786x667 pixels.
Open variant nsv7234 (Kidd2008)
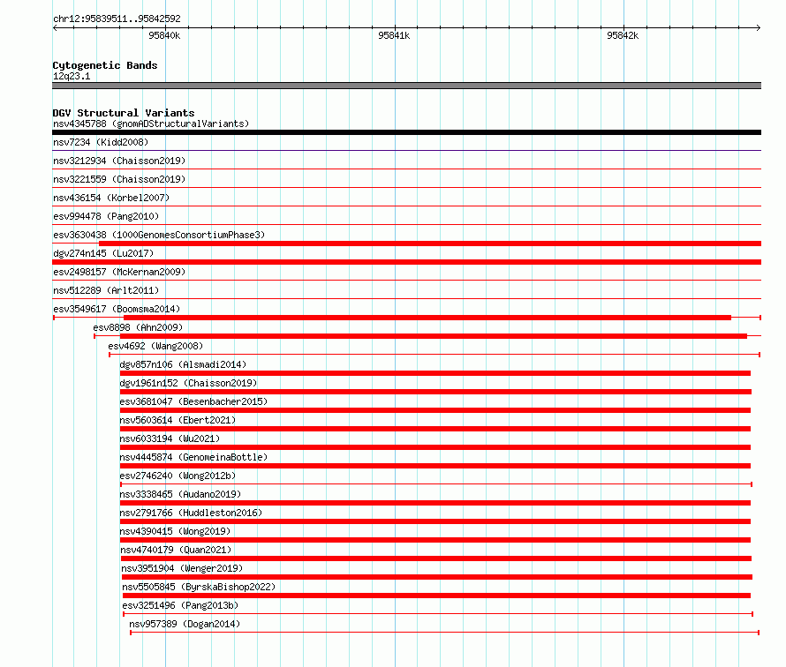[x=101, y=142]
